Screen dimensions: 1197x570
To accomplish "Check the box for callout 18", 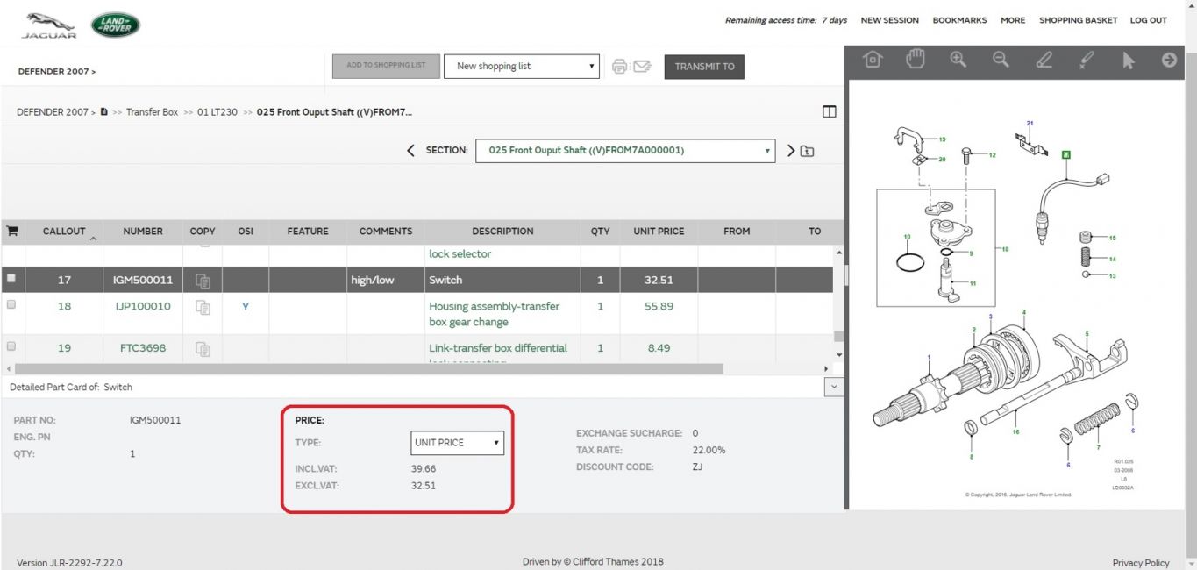I will tap(11, 305).
